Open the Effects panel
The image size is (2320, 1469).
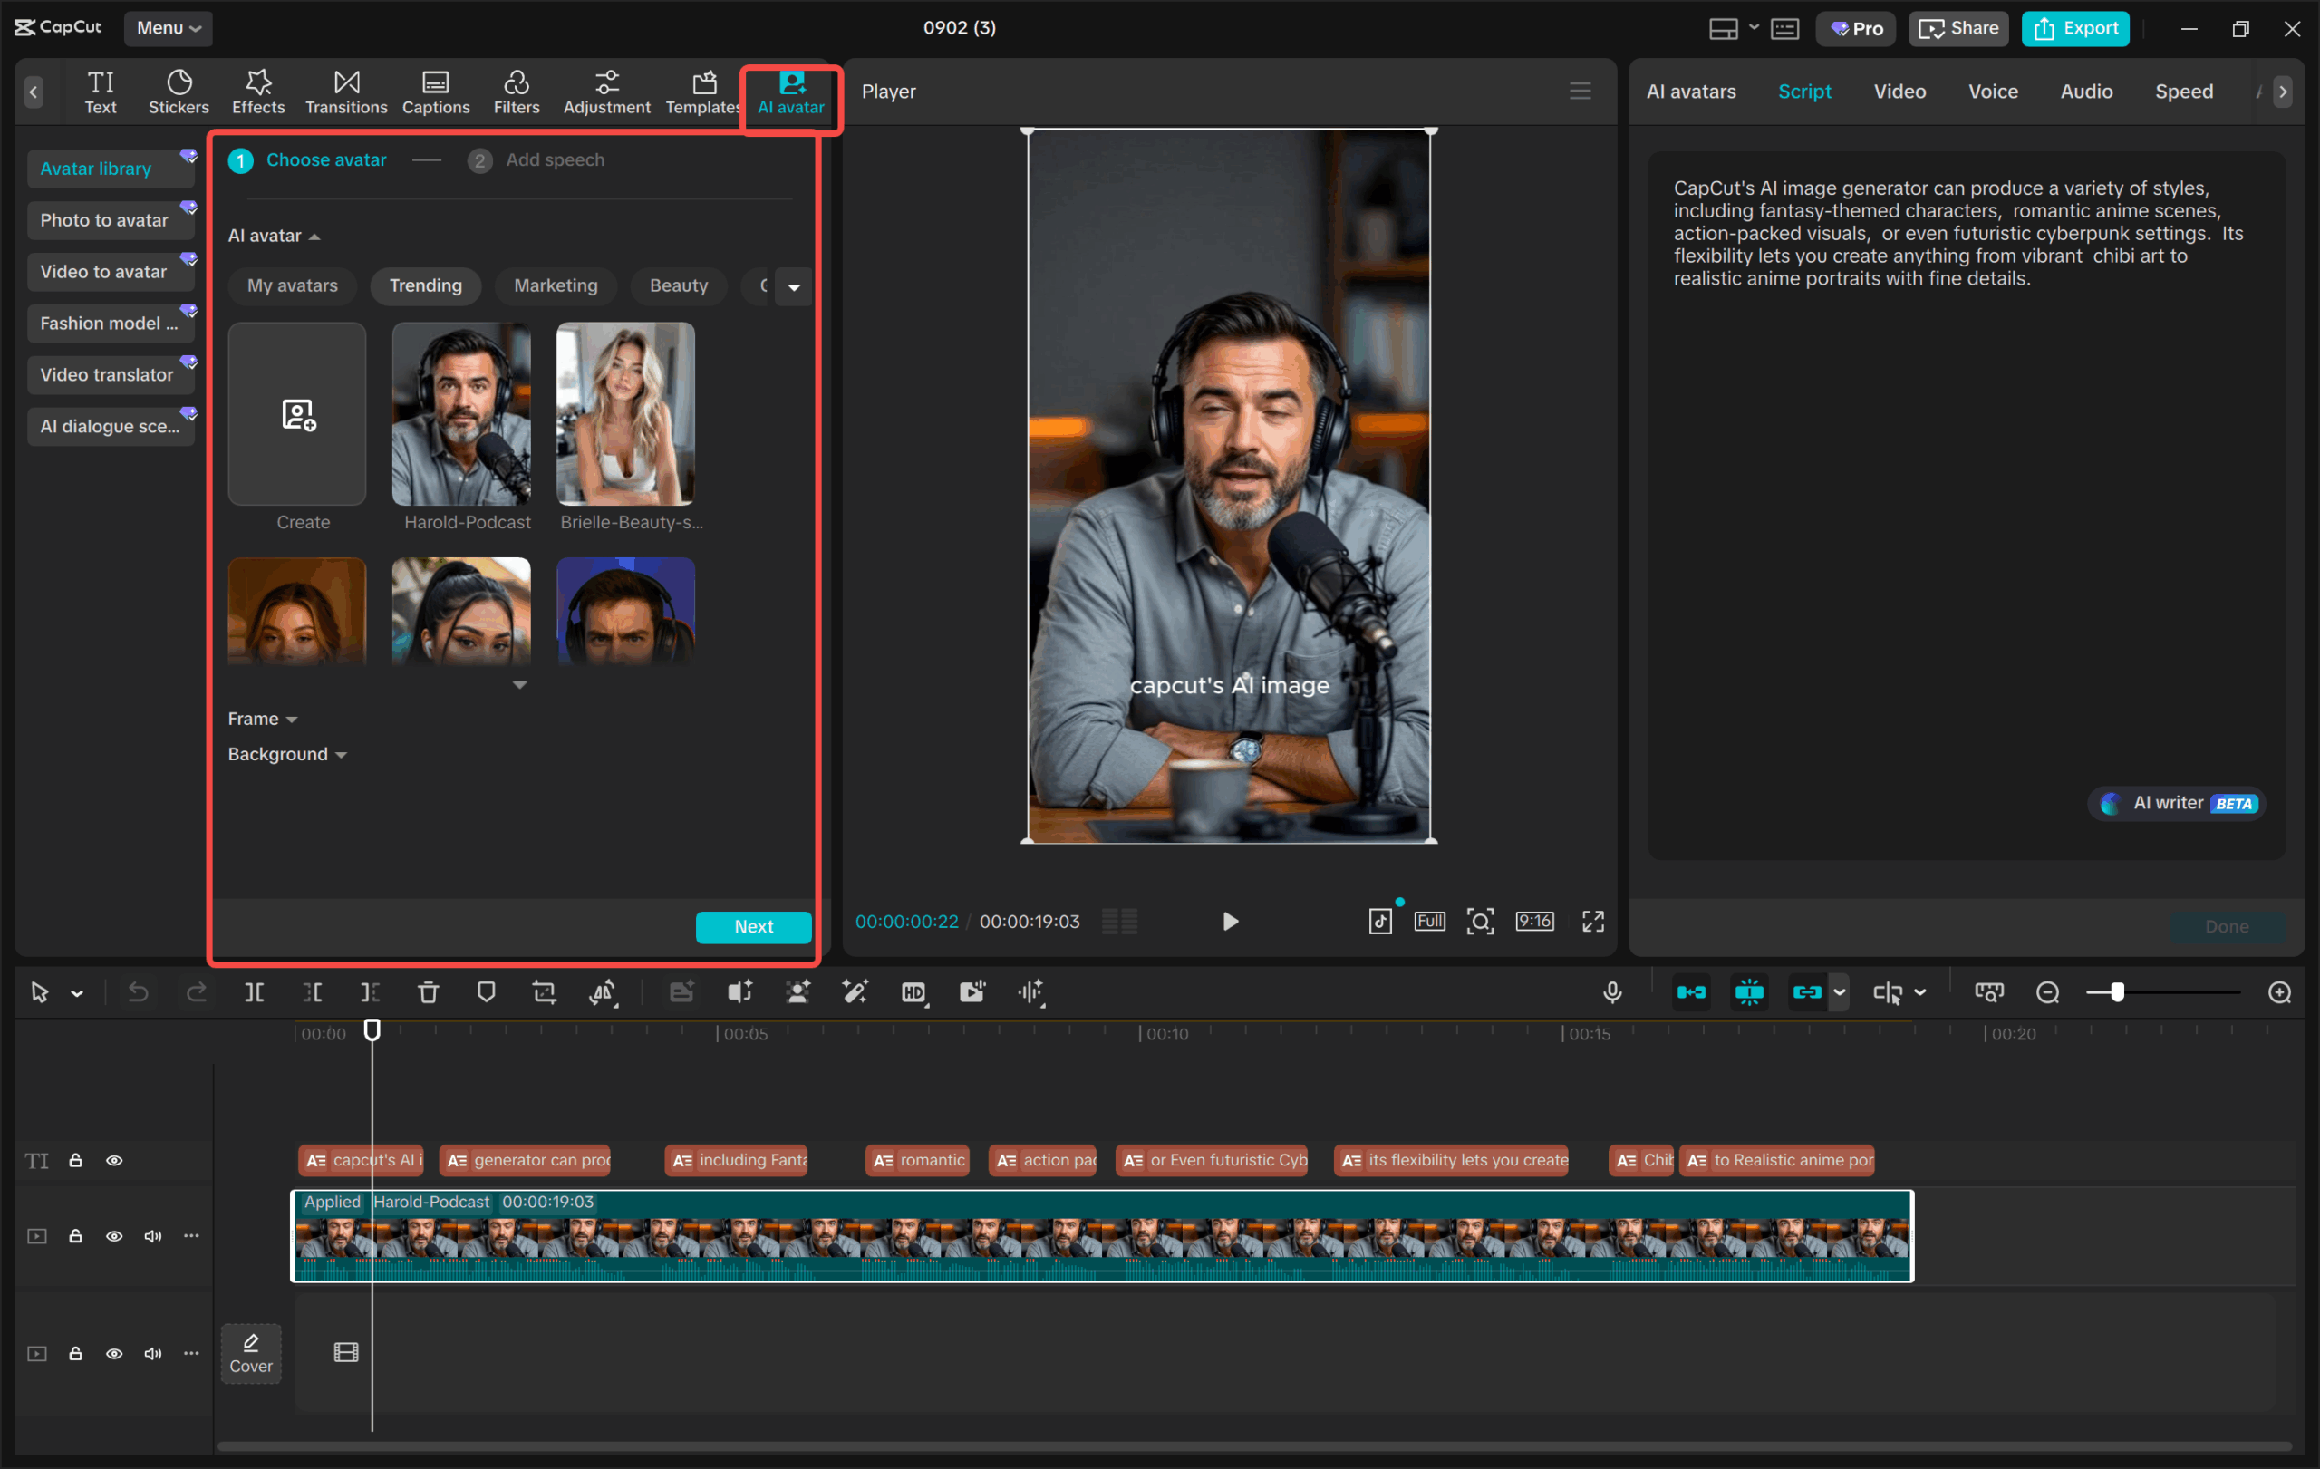point(258,92)
